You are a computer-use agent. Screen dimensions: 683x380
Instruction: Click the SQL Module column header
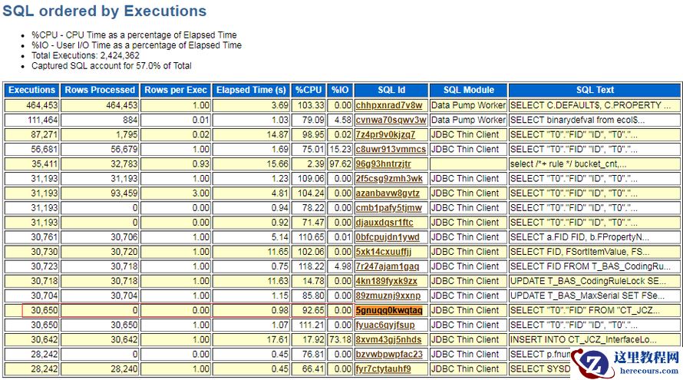468,91
